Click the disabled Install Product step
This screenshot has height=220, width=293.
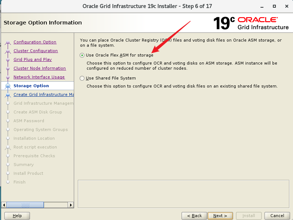pyautogui.click(x=28, y=174)
